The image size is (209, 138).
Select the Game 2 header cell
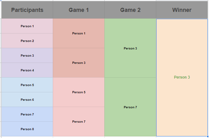click(130, 10)
